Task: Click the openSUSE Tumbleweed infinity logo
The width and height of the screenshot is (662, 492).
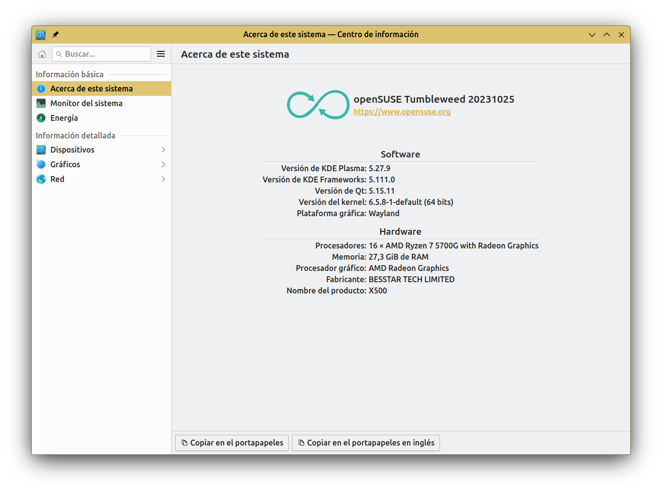Action: 318,105
